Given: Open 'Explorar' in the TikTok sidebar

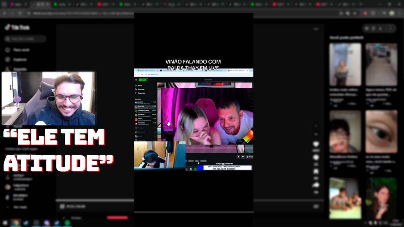Looking at the screenshot, I should [x=16, y=60].
